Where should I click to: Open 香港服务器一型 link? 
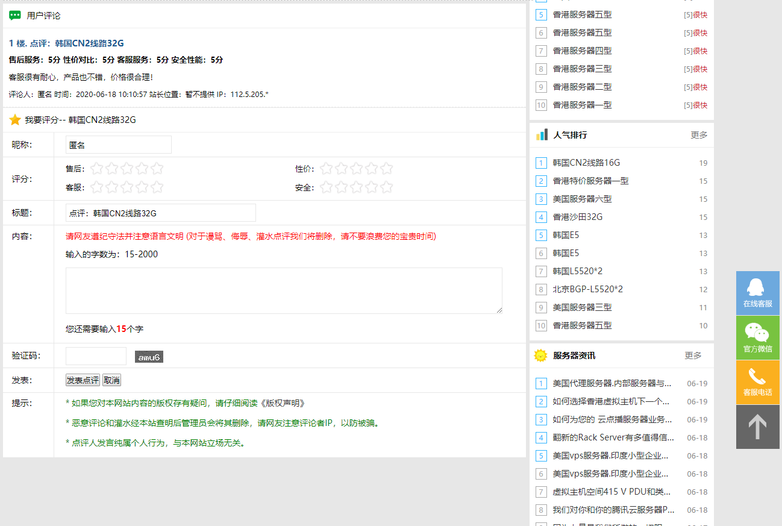click(x=582, y=105)
